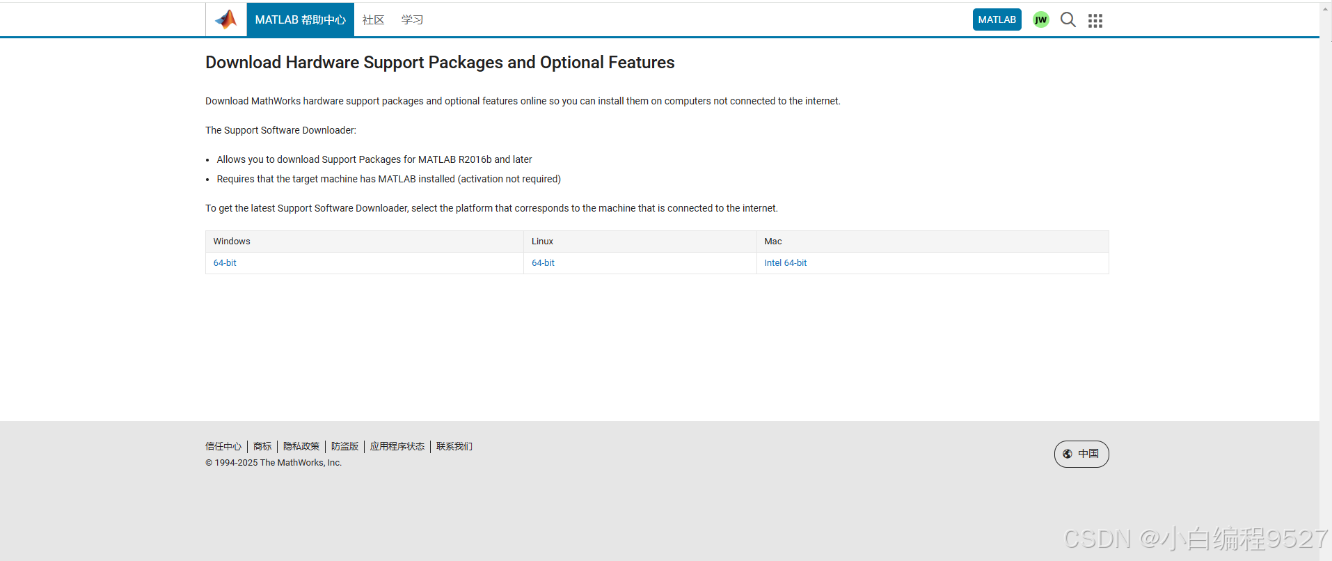Open the 联系我们 footer link

coord(454,446)
